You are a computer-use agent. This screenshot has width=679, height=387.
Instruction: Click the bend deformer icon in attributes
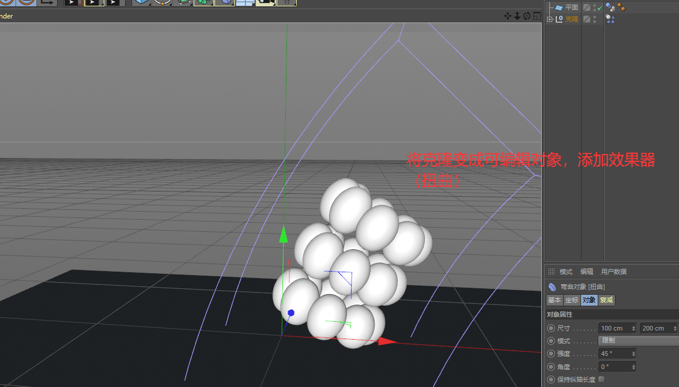[552, 287]
